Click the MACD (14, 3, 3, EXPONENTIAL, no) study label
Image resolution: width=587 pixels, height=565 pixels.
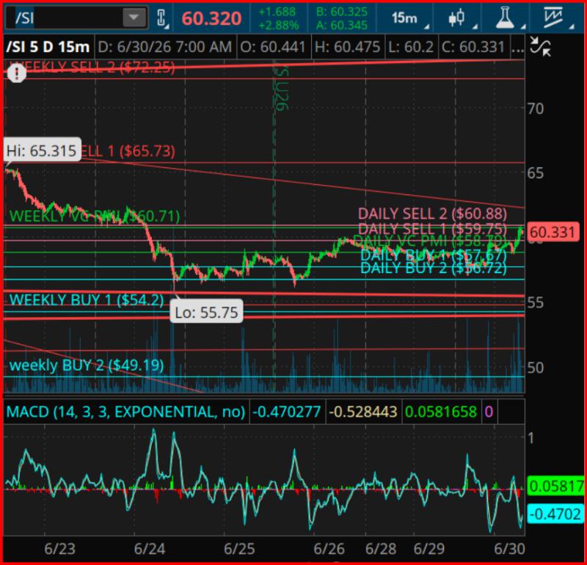point(125,412)
